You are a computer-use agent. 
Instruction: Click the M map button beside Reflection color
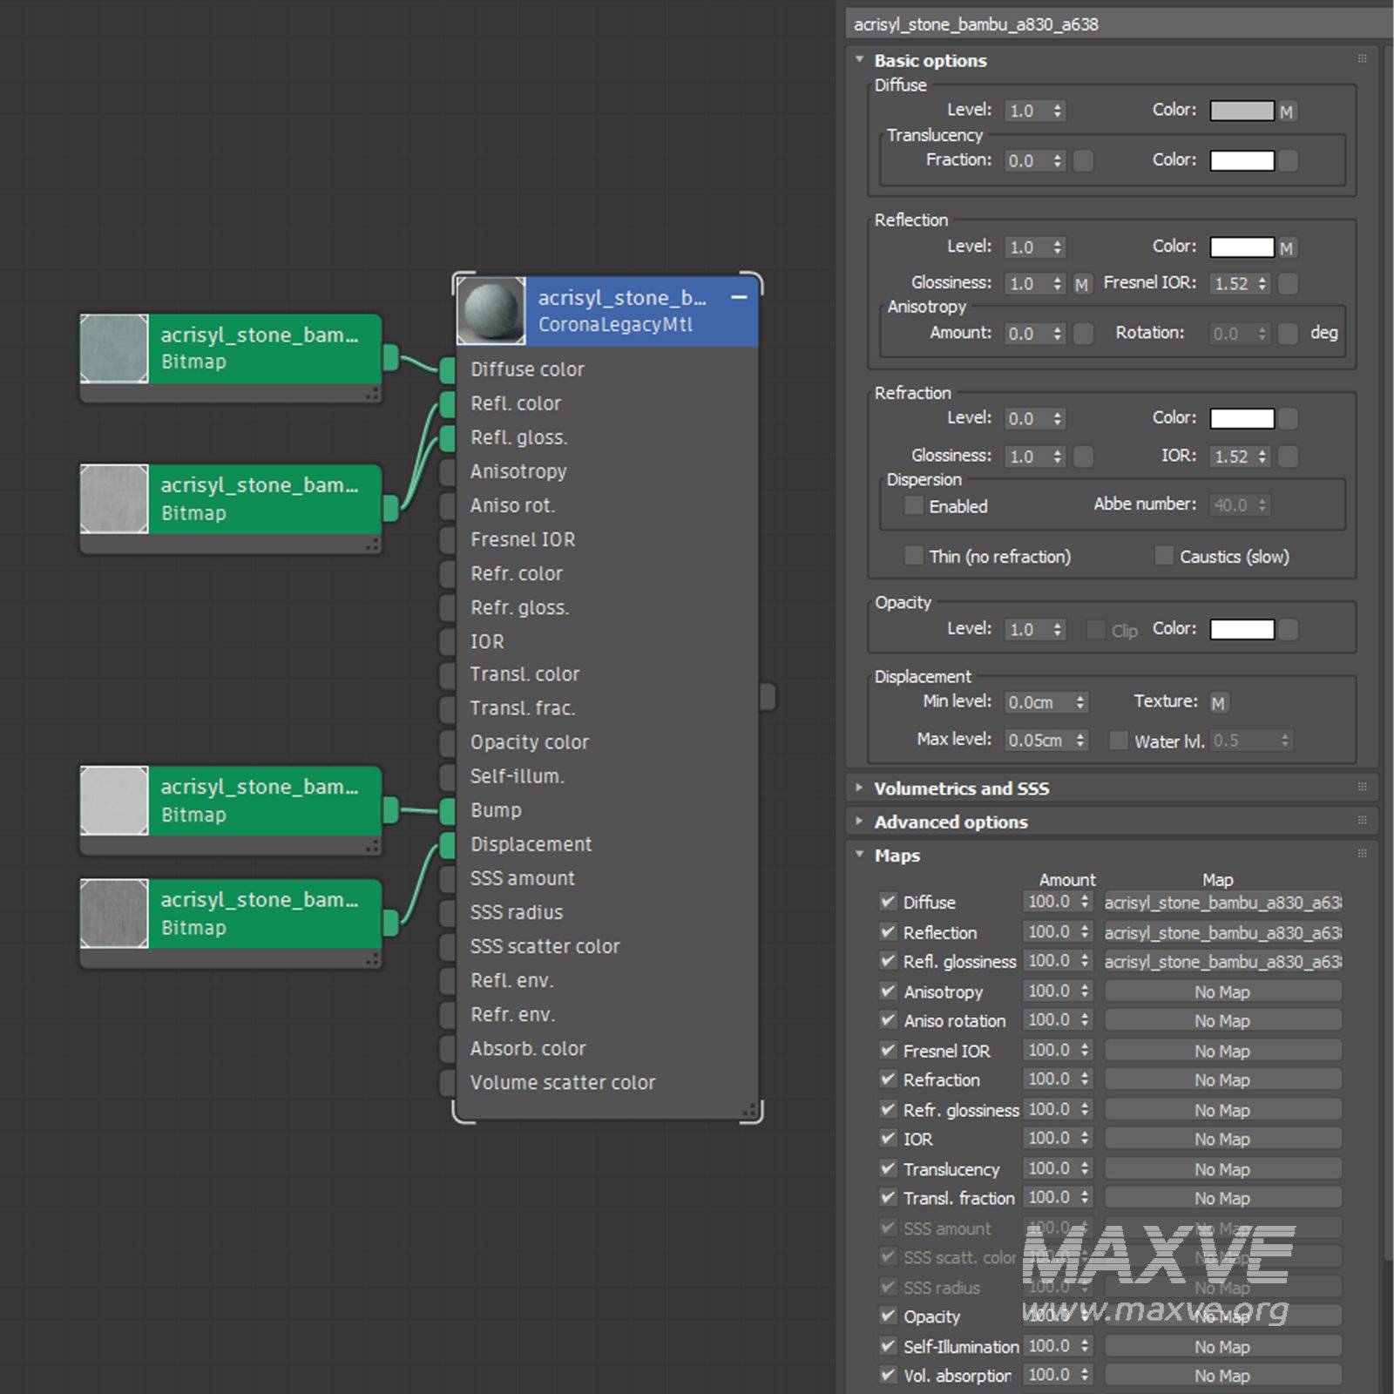tap(1286, 248)
